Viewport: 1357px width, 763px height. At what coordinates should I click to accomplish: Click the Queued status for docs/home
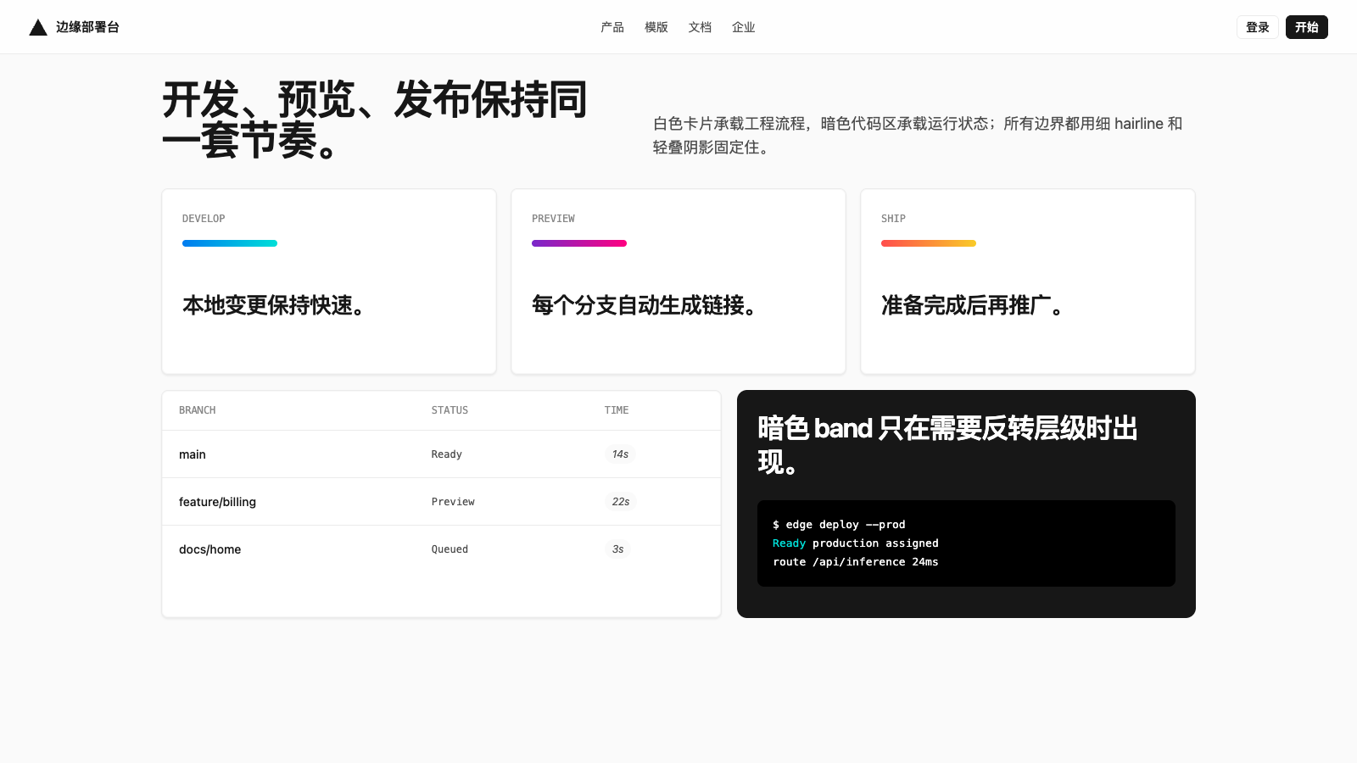(450, 549)
